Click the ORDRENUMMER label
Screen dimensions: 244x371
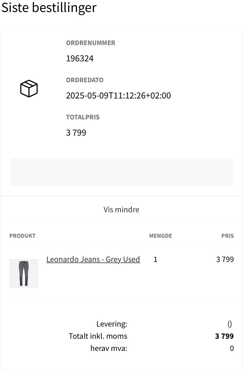pyautogui.click(x=90, y=43)
